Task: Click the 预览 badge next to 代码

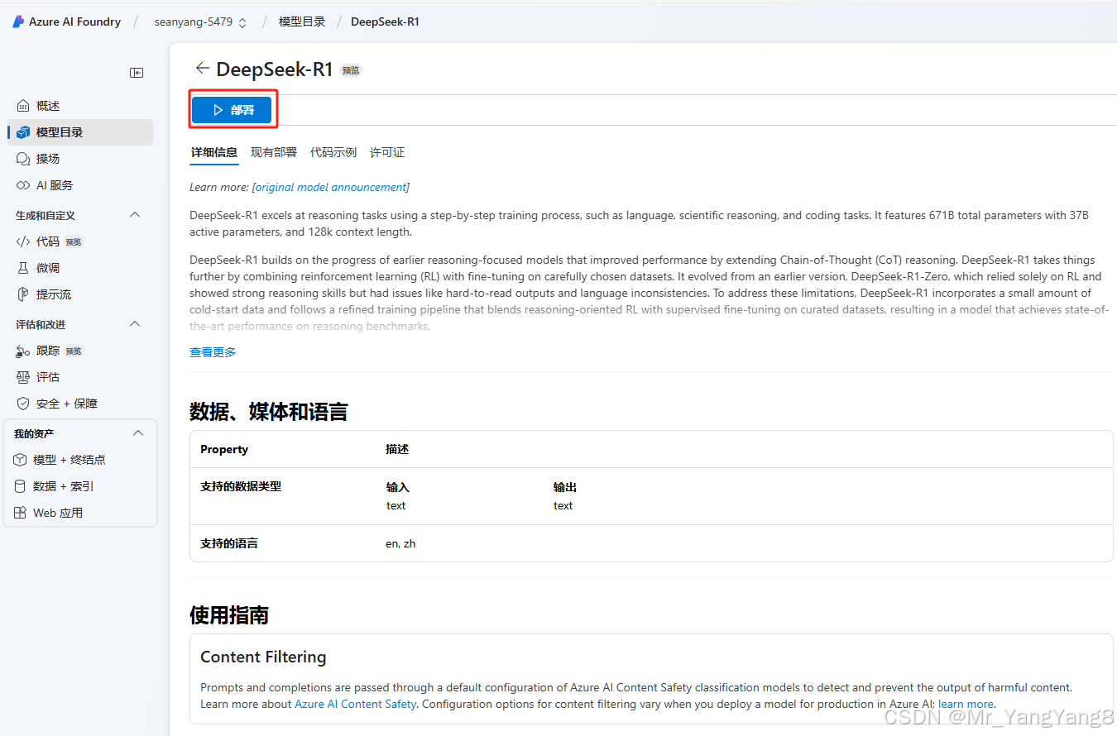Action: coord(74,242)
